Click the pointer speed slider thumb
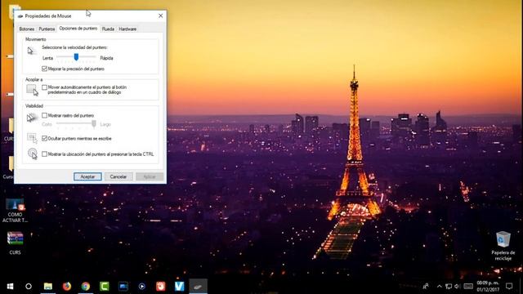523x294 pixels. (x=76, y=57)
